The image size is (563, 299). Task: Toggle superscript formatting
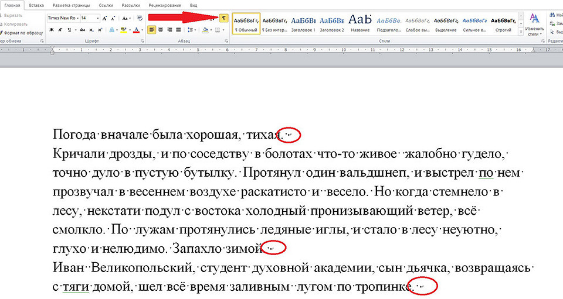click(100, 30)
